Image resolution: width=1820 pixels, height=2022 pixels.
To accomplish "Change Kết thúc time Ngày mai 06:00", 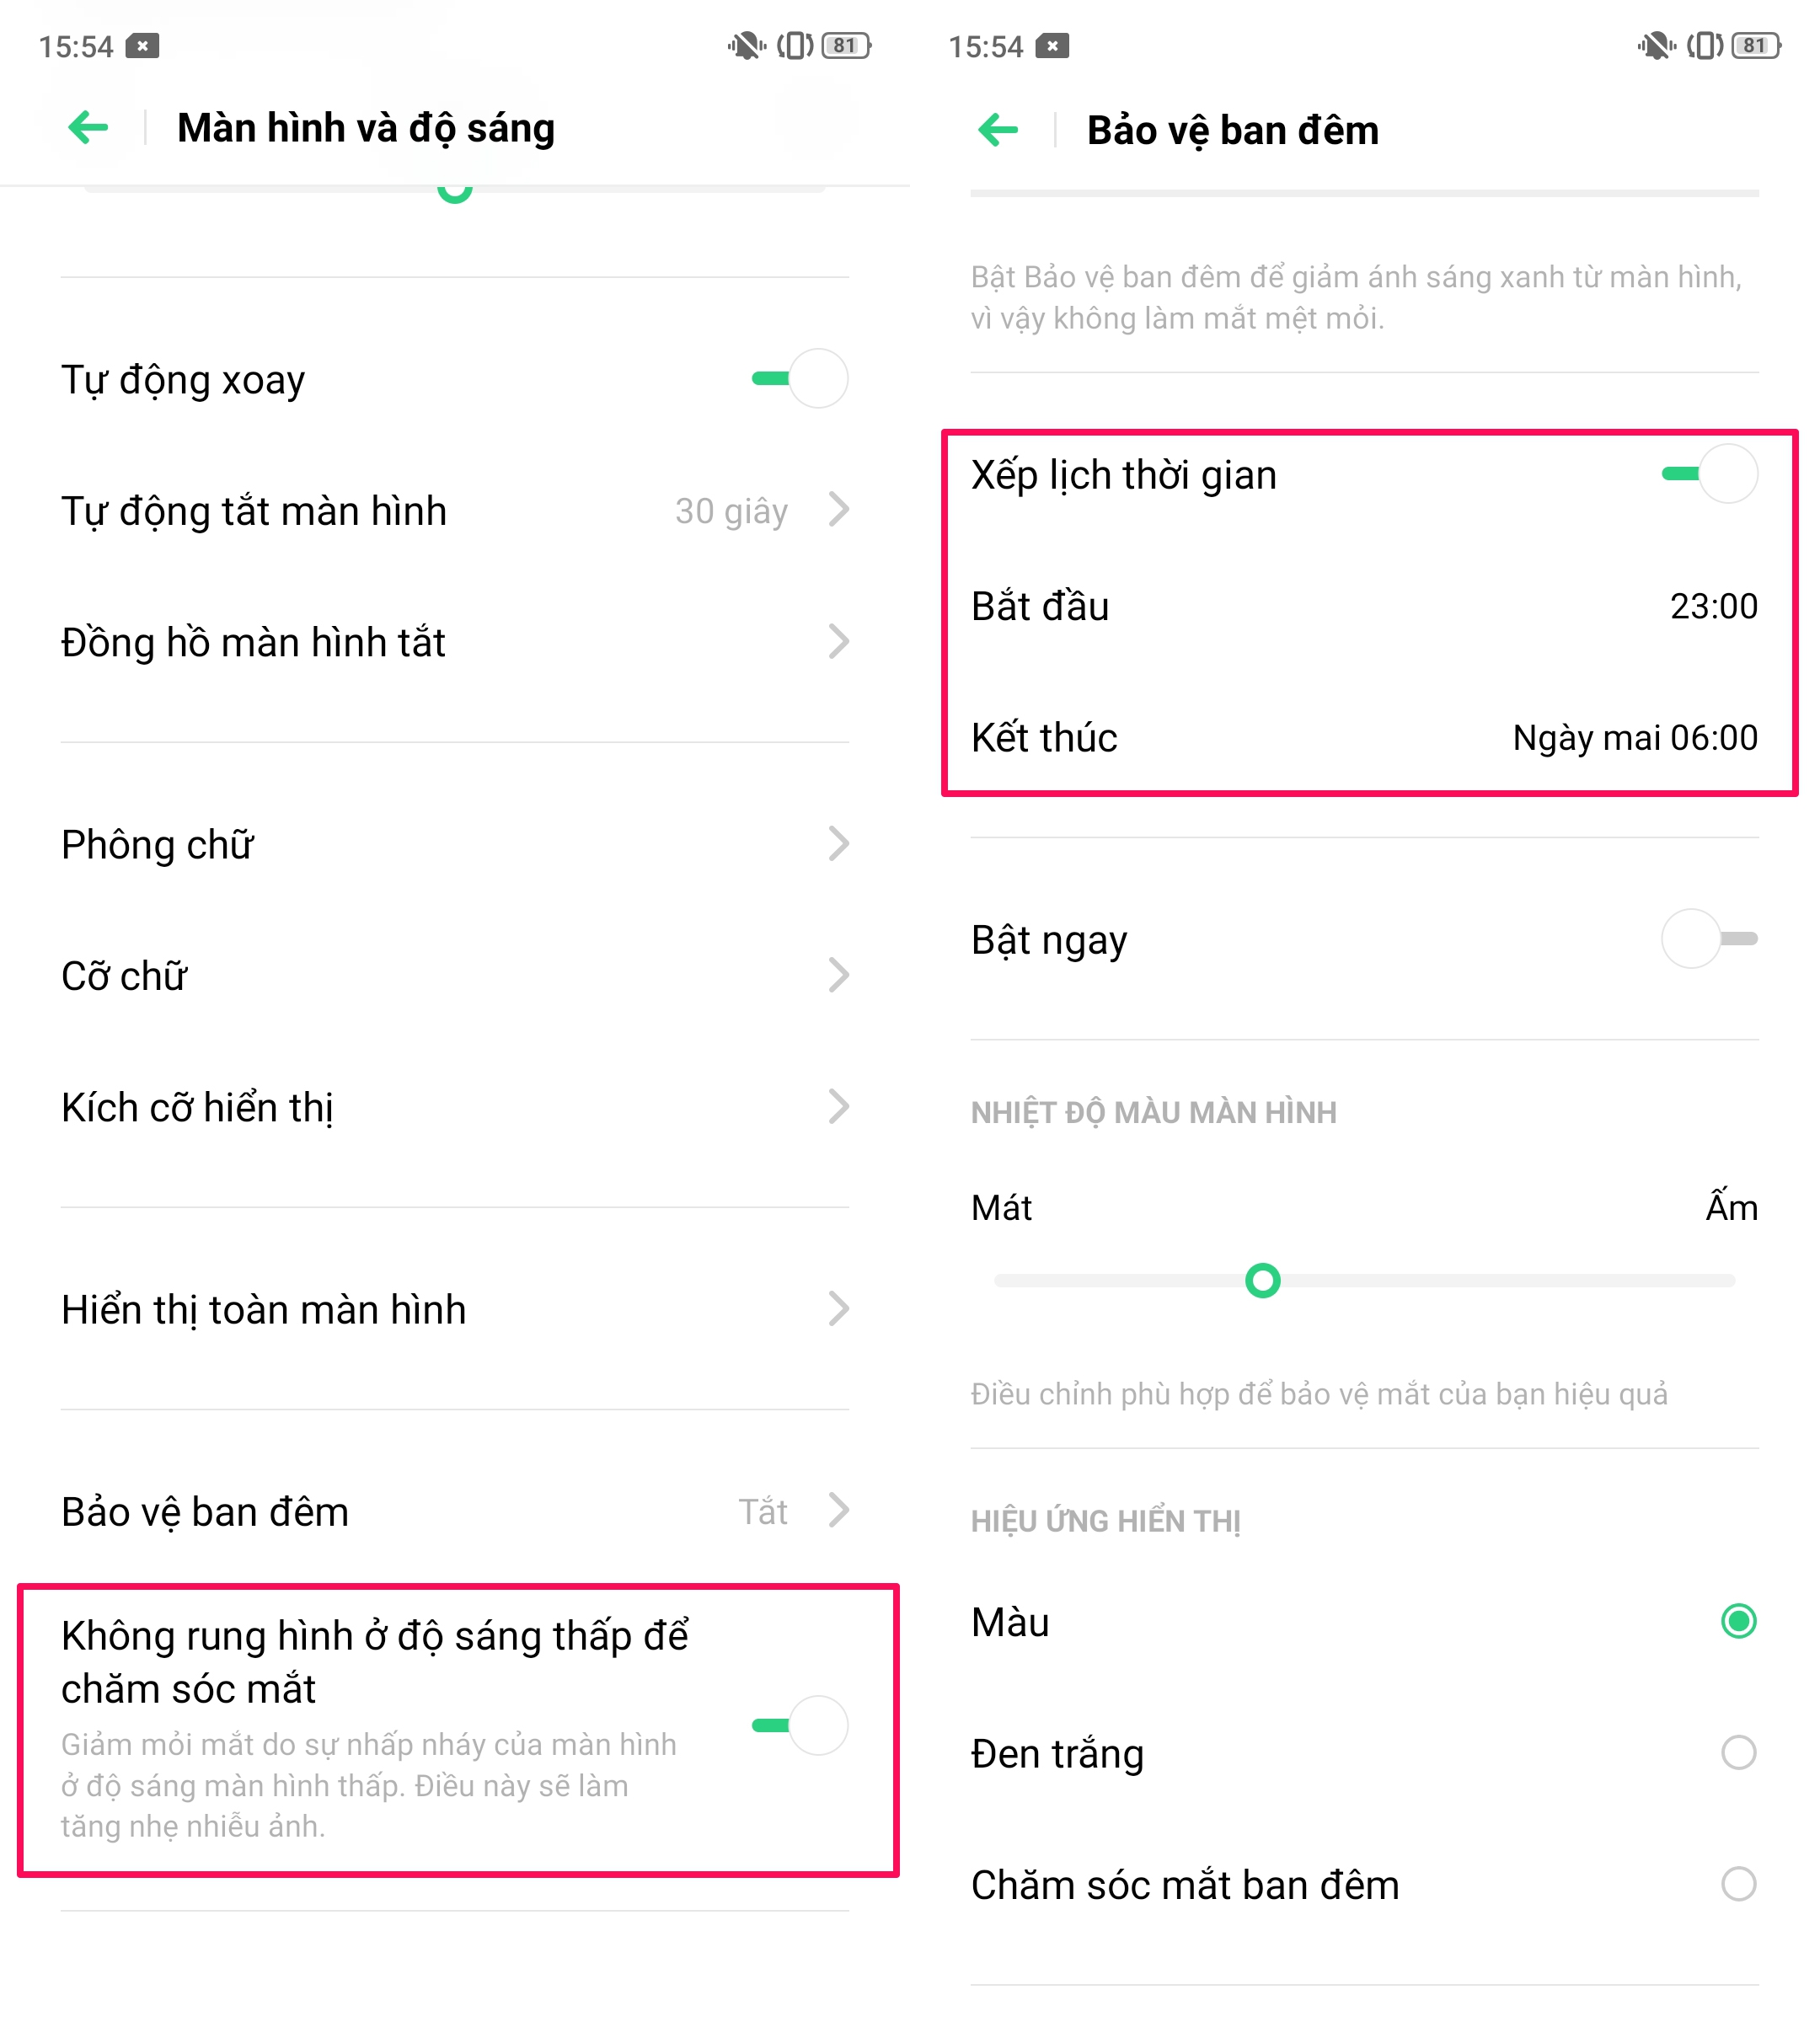I will (x=1634, y=738).
